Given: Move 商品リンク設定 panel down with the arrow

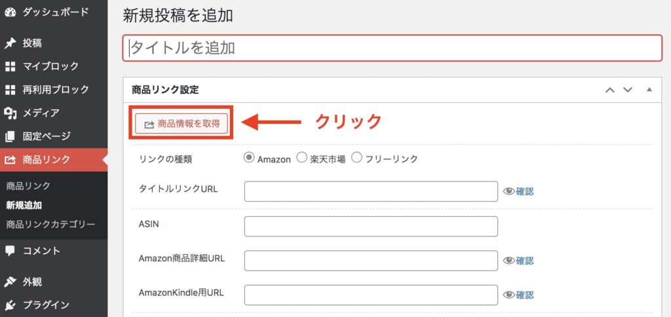Looking at the screenshot, I should 627,90.
